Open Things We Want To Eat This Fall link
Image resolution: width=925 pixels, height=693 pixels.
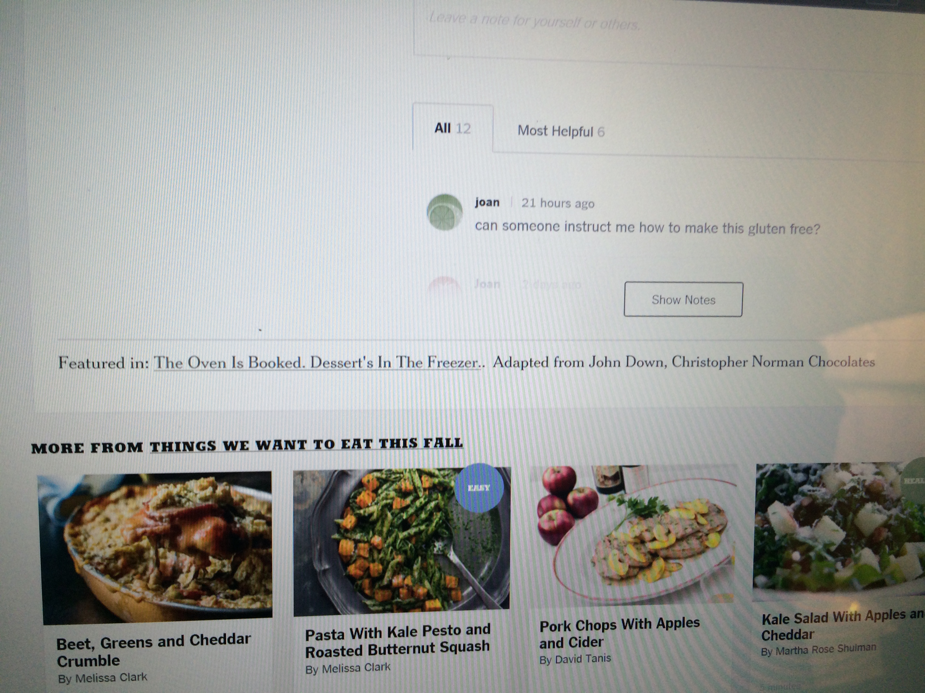coord(306,444)
